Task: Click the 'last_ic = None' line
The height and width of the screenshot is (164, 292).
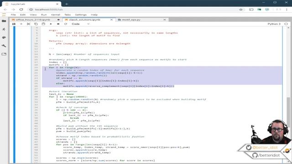Action: [61, 94]
